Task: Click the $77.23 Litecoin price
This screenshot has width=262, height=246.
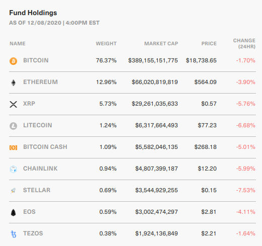Action: click(207, 125)
